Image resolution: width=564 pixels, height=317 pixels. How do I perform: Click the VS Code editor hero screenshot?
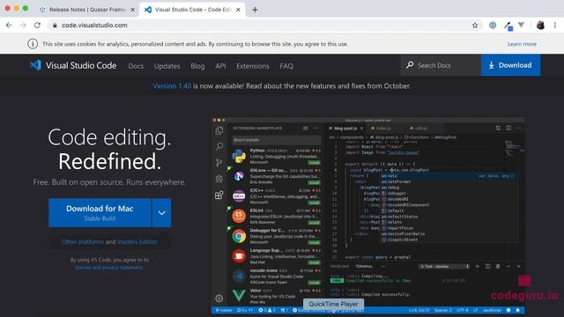click(367, 216)
